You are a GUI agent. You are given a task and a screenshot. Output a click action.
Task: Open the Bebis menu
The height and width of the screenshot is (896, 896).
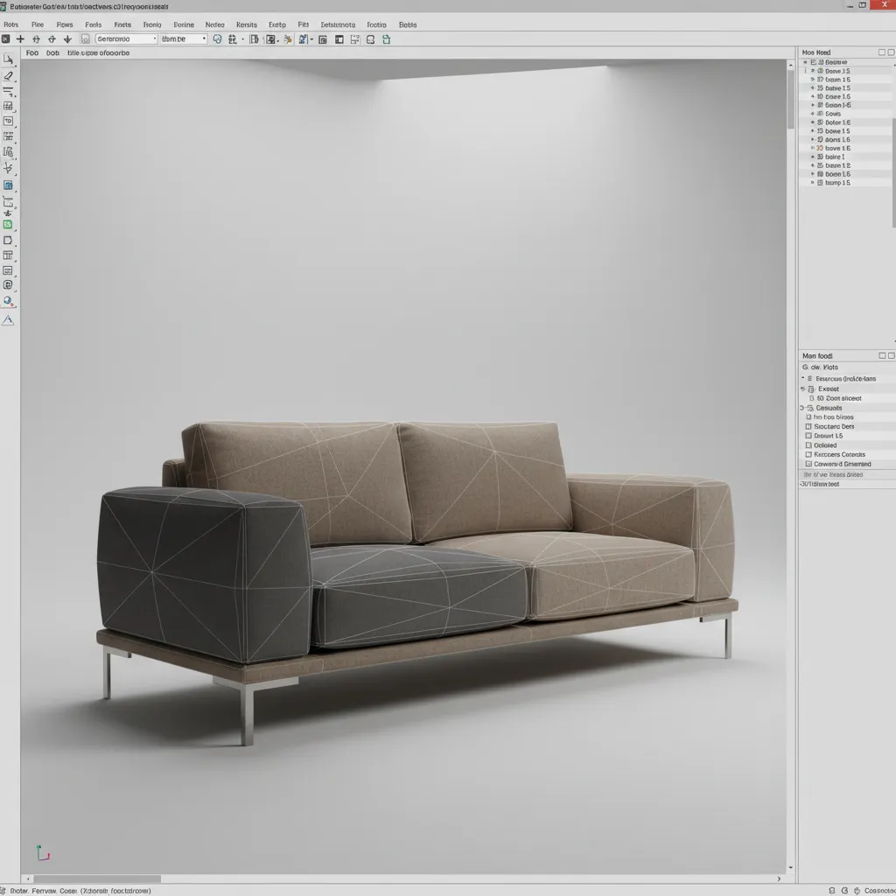(x=408, y=24)
